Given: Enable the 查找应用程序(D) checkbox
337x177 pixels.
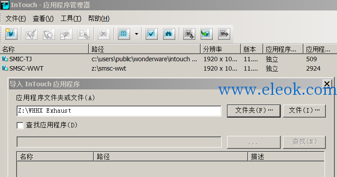Looking at the screenshot, I should point(20,126).
